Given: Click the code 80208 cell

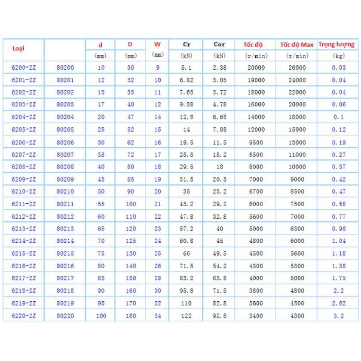Looking at the screenshot, I should coord(65,167).
